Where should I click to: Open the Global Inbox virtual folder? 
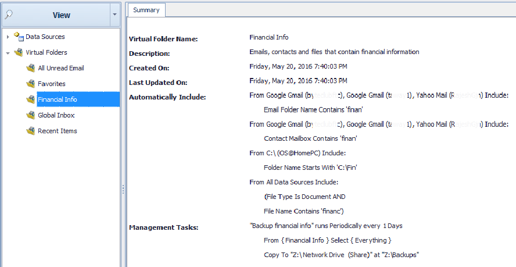pyautogui.click(x=56, y=115)
